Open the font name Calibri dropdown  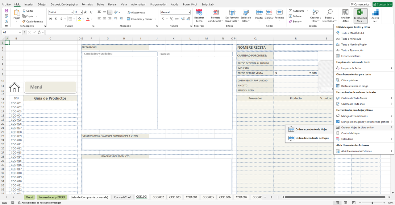(x=72, y=12)
